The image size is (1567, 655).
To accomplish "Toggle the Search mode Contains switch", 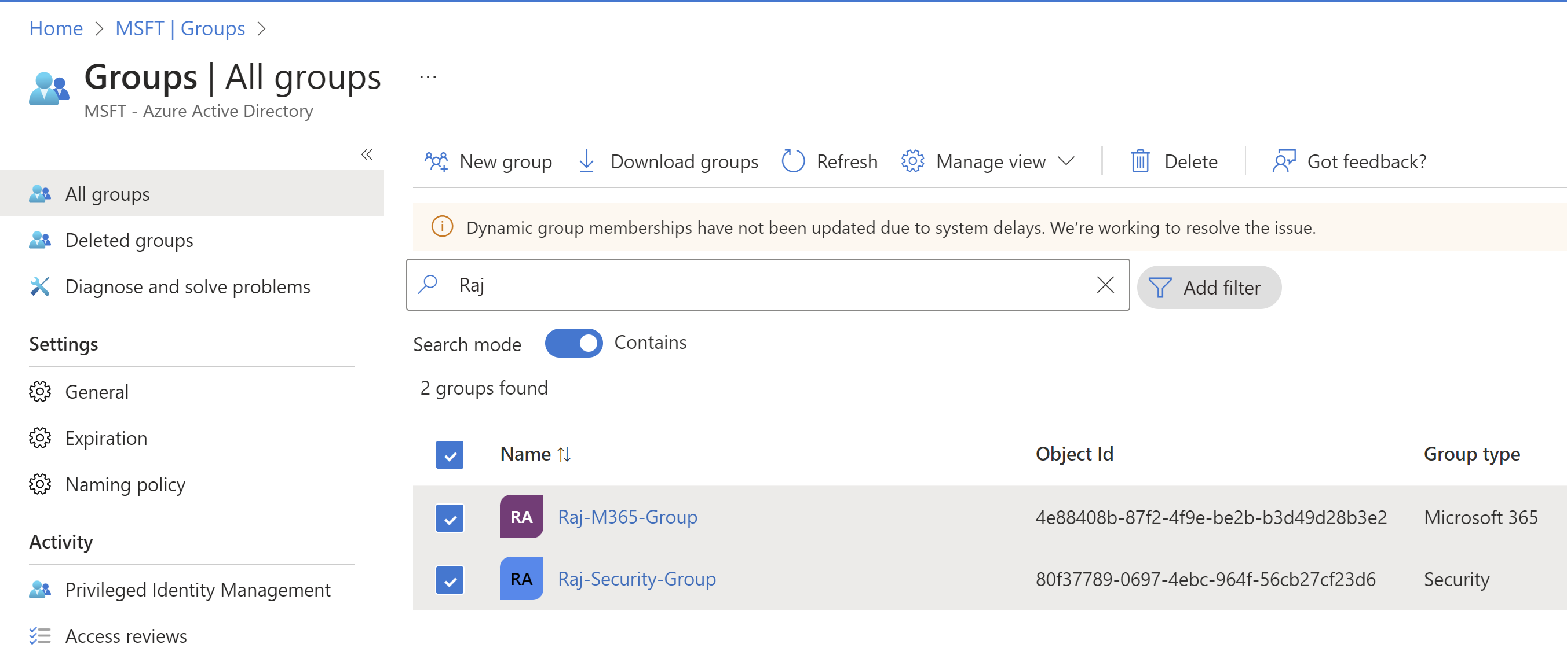I will click(x=573, y=343).
